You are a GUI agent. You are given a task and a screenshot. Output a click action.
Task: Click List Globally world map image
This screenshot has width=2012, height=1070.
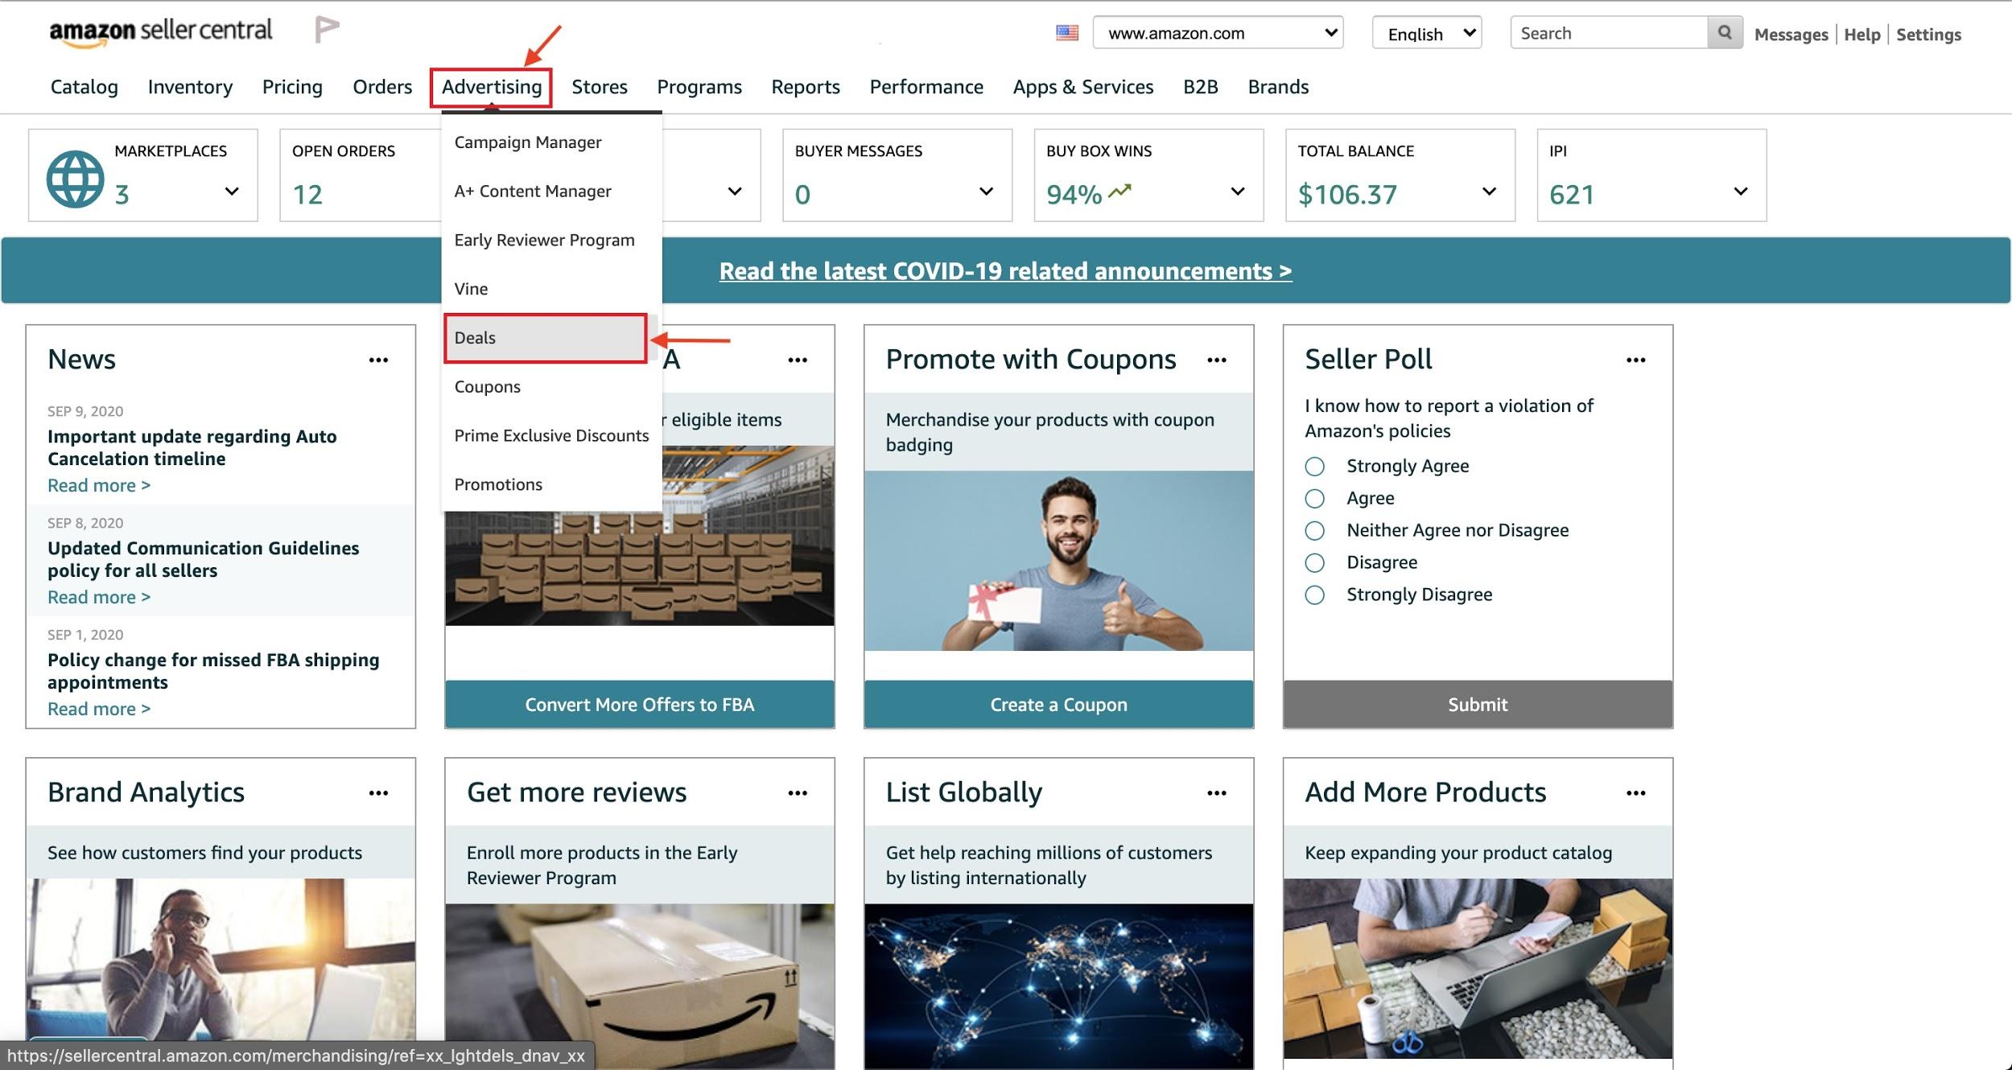1059,986
